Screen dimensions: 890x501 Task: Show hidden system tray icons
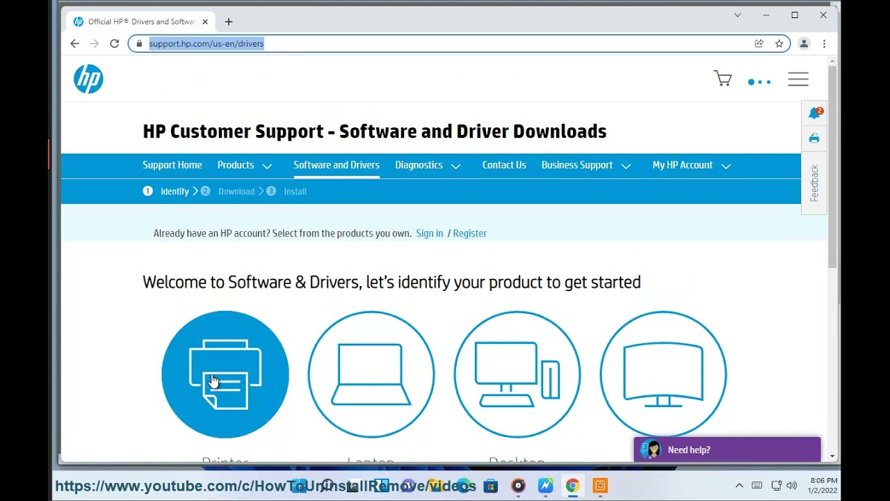tap(739, 486)
